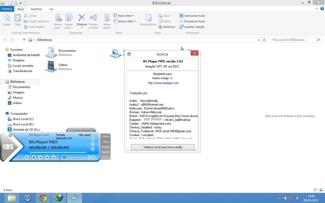Switch BS.Player to DVD mode
Screen dimensions: 325x203
pos(106,142)
